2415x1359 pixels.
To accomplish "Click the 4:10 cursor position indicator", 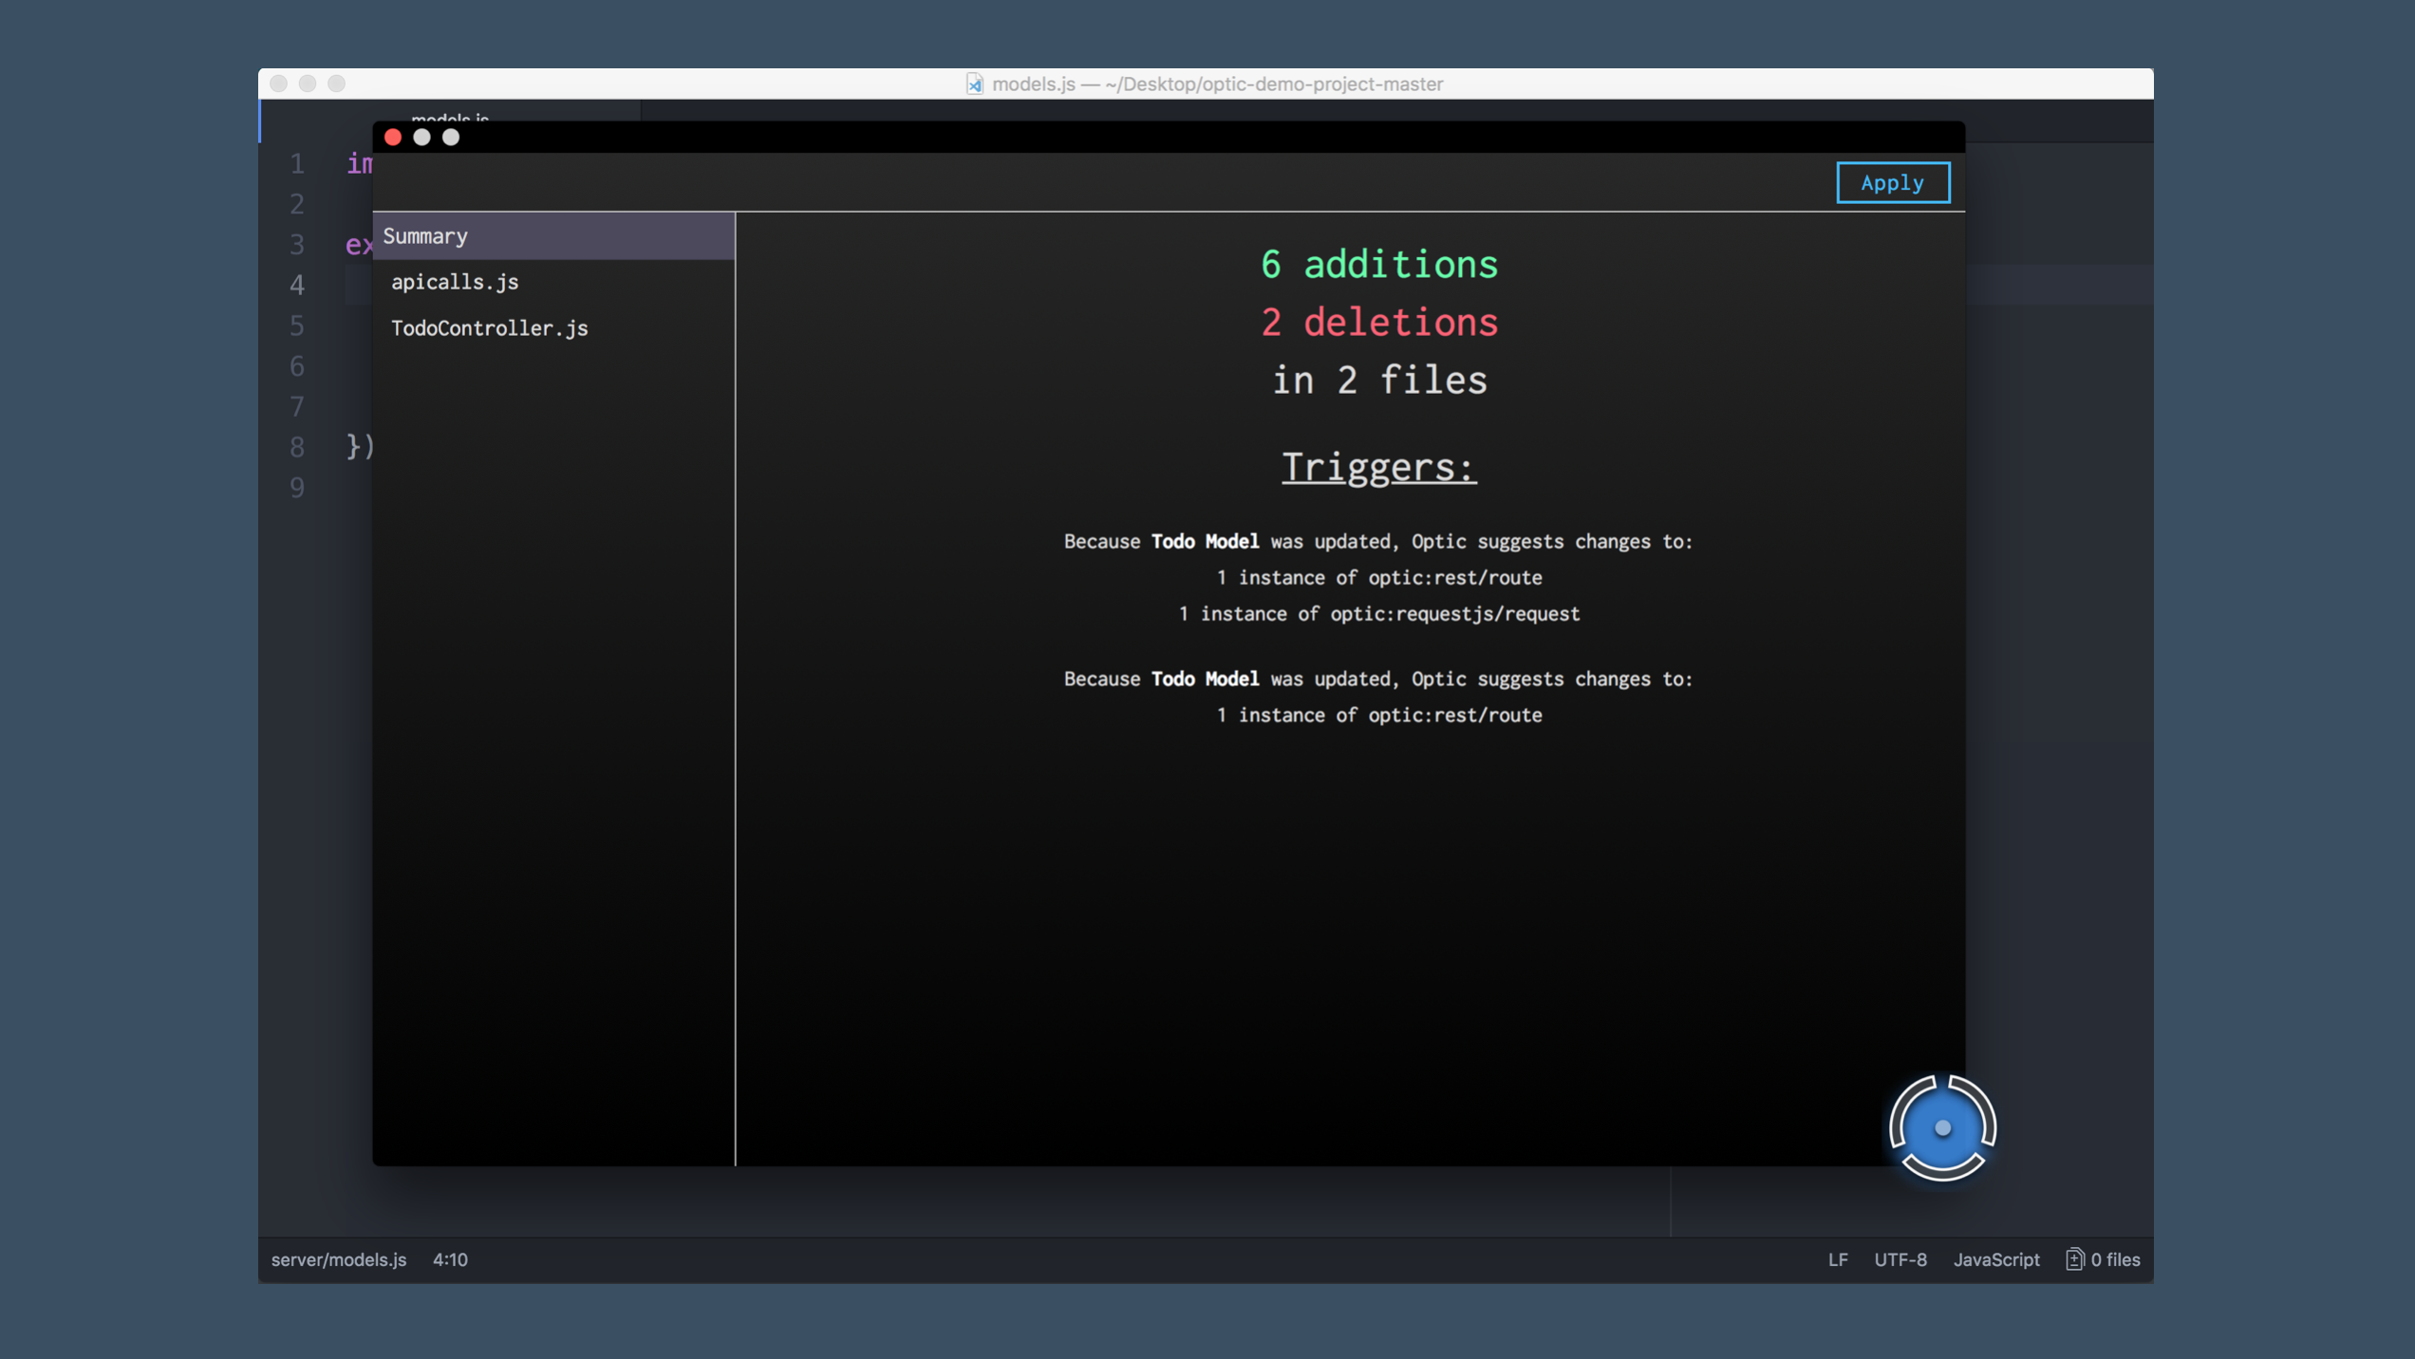I will click(x=450, y=1259).
